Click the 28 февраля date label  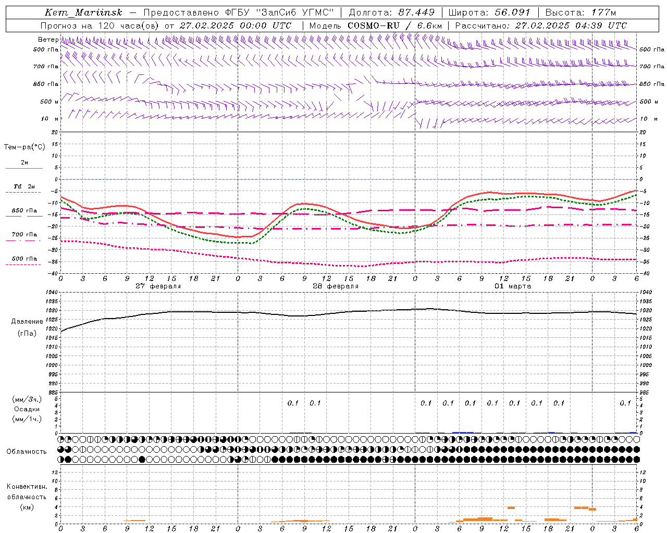click(x=336, y=286)
